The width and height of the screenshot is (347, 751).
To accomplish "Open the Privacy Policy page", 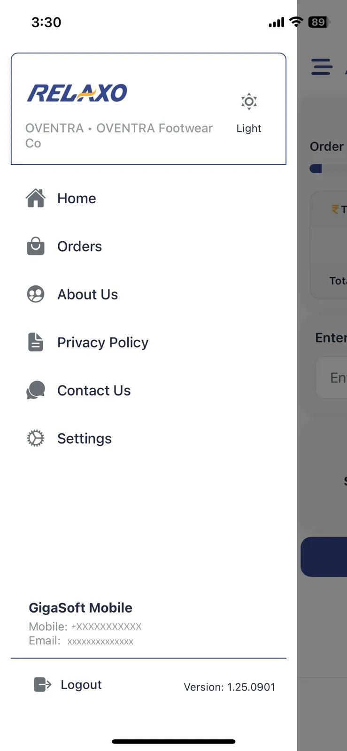I will pos(102,343).
